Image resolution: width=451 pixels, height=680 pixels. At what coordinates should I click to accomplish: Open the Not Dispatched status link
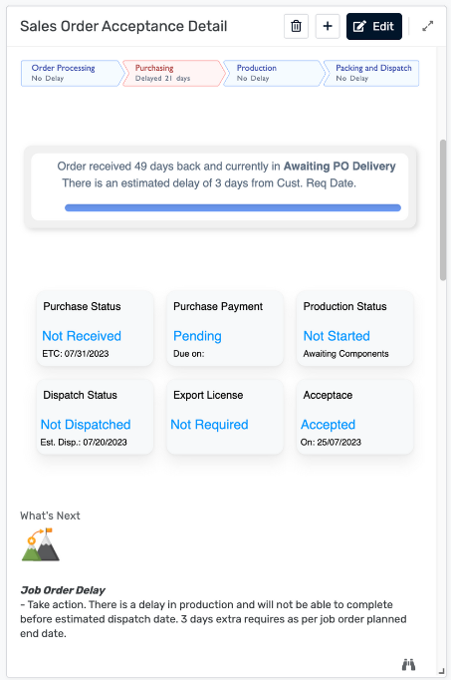(86, 425)
